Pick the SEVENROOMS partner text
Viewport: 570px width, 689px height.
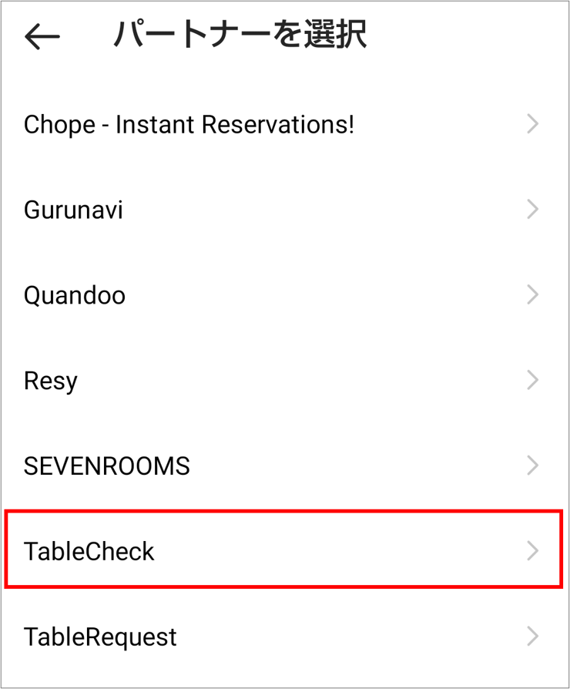tap(106, 465)
